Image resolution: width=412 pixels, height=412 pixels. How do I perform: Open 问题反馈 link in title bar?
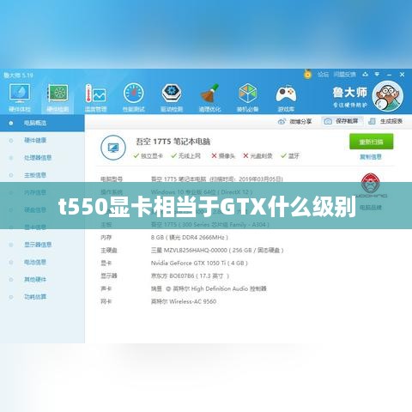pyautogui.click(x=344, y=75)
